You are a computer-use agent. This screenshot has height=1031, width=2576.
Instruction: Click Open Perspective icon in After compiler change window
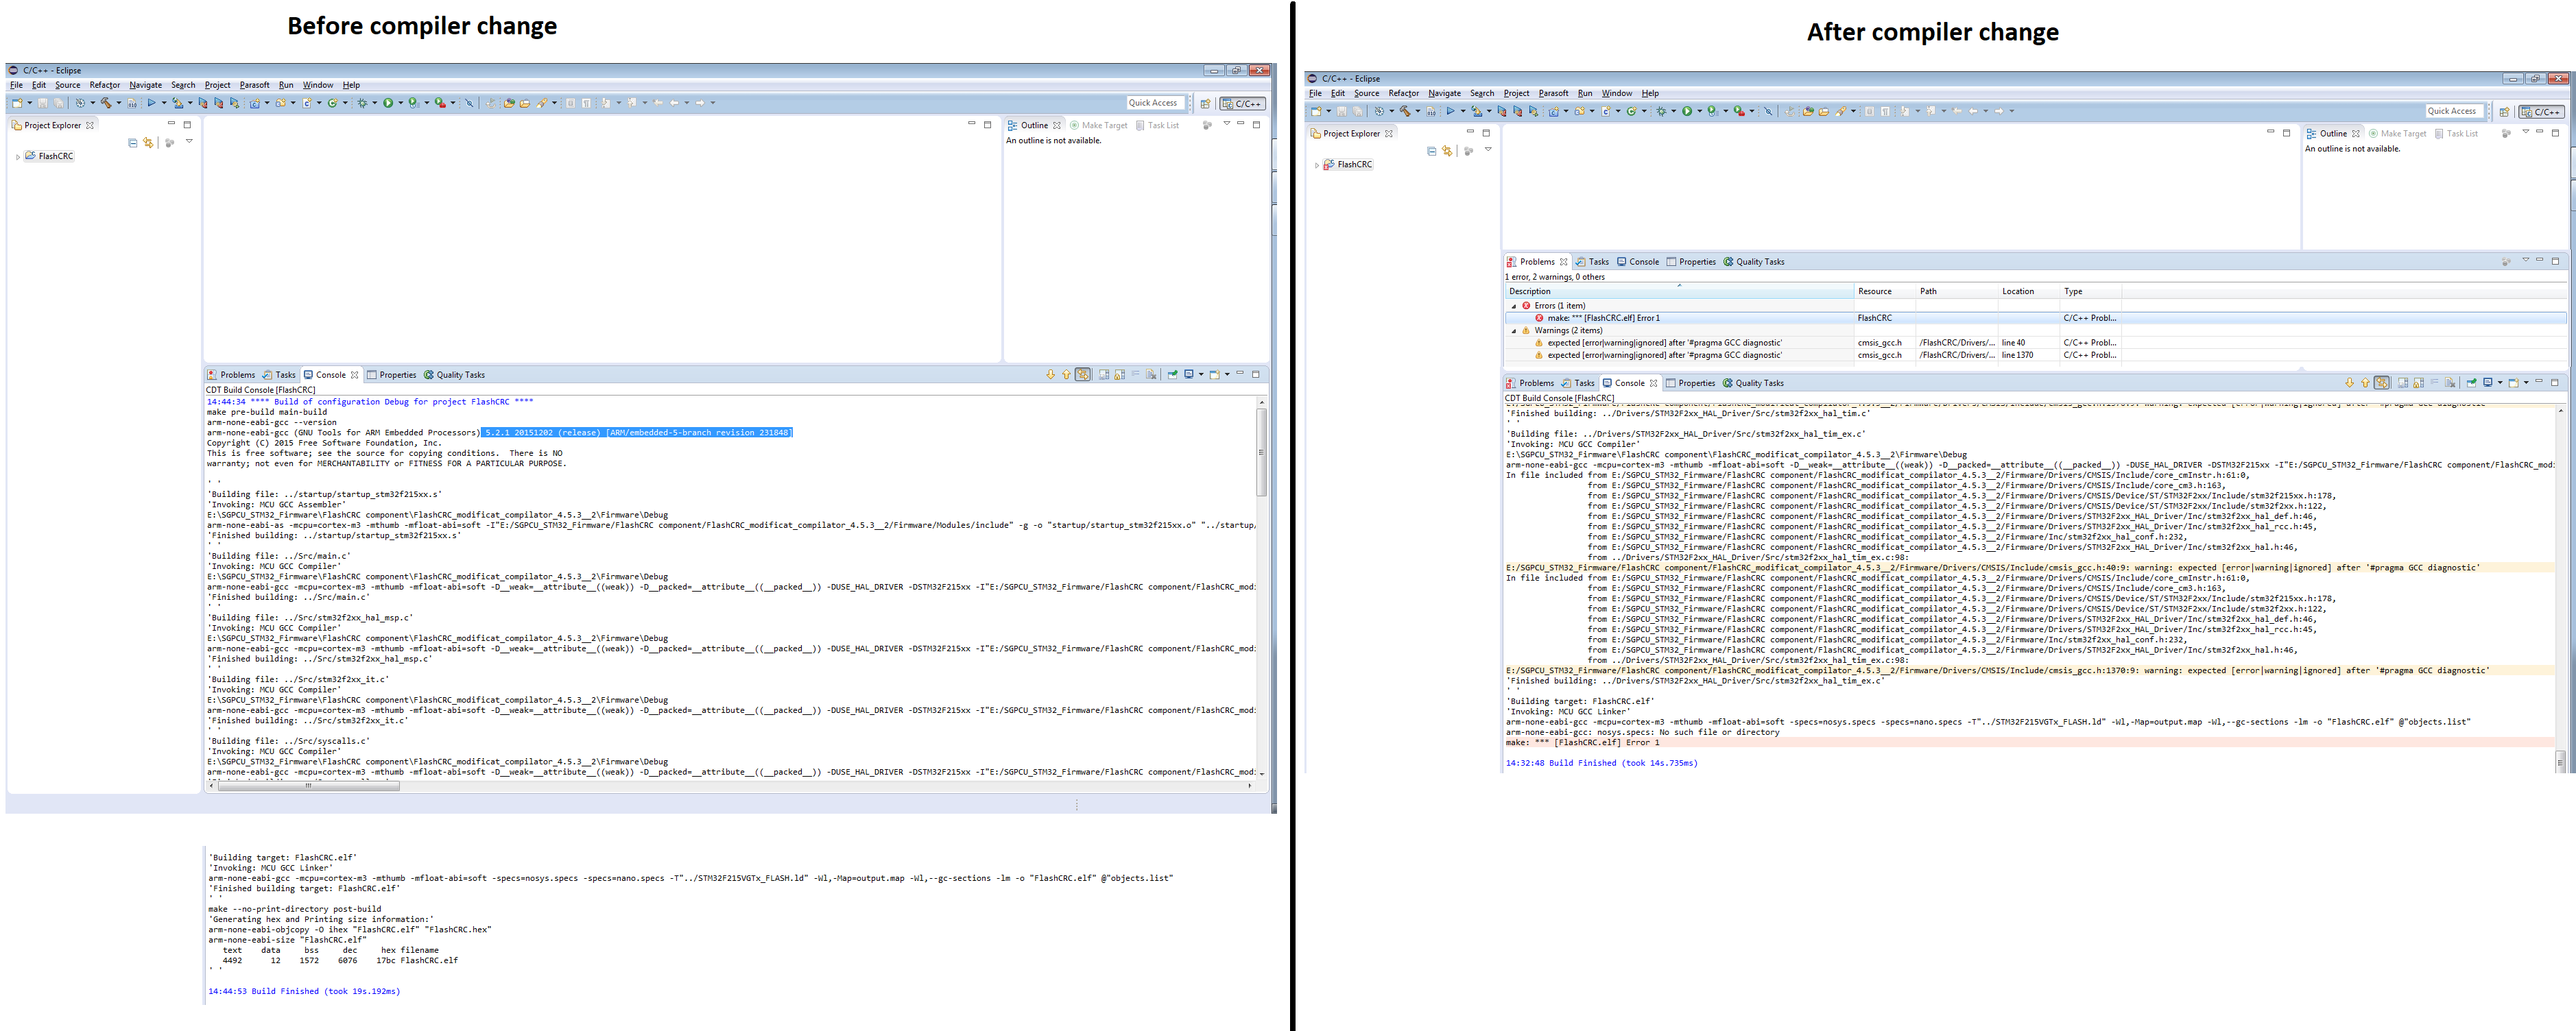[2504, 111]
